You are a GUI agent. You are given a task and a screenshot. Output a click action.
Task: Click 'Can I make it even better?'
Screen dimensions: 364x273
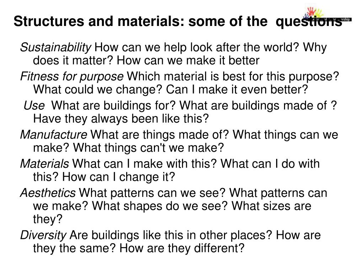(237, 90)
